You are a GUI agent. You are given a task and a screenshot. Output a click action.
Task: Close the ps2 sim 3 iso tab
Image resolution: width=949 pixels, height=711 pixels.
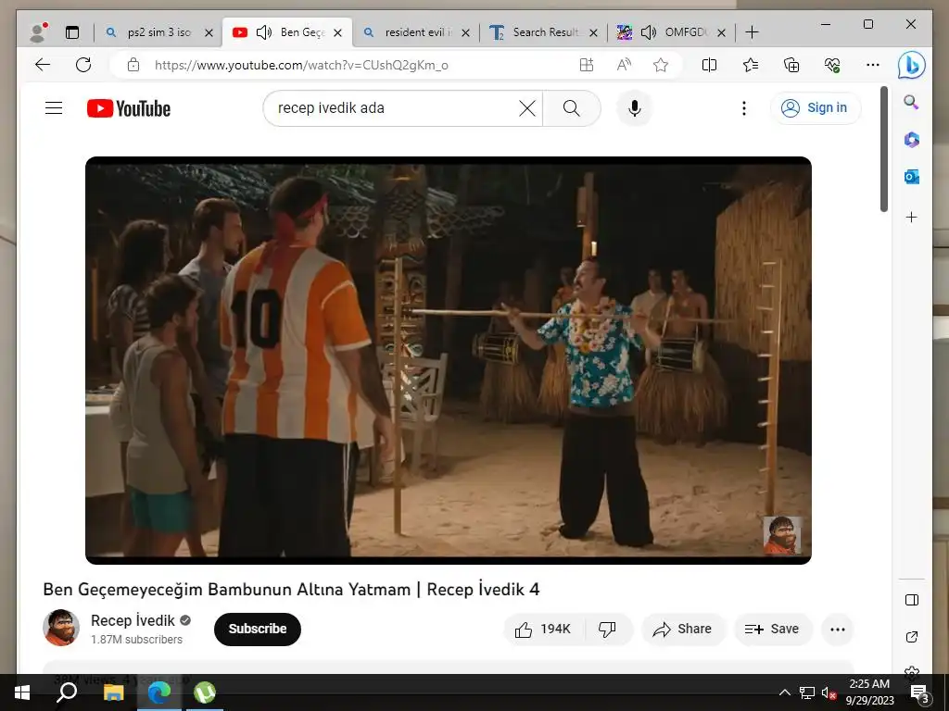209,32
